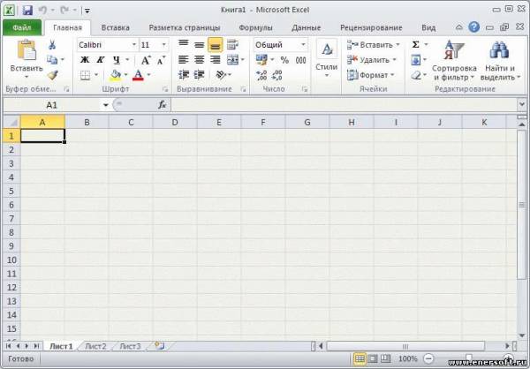This screenshot has width=530, height=369.
Task: Open the Стили styles gallery
Action: pos(327,59)
